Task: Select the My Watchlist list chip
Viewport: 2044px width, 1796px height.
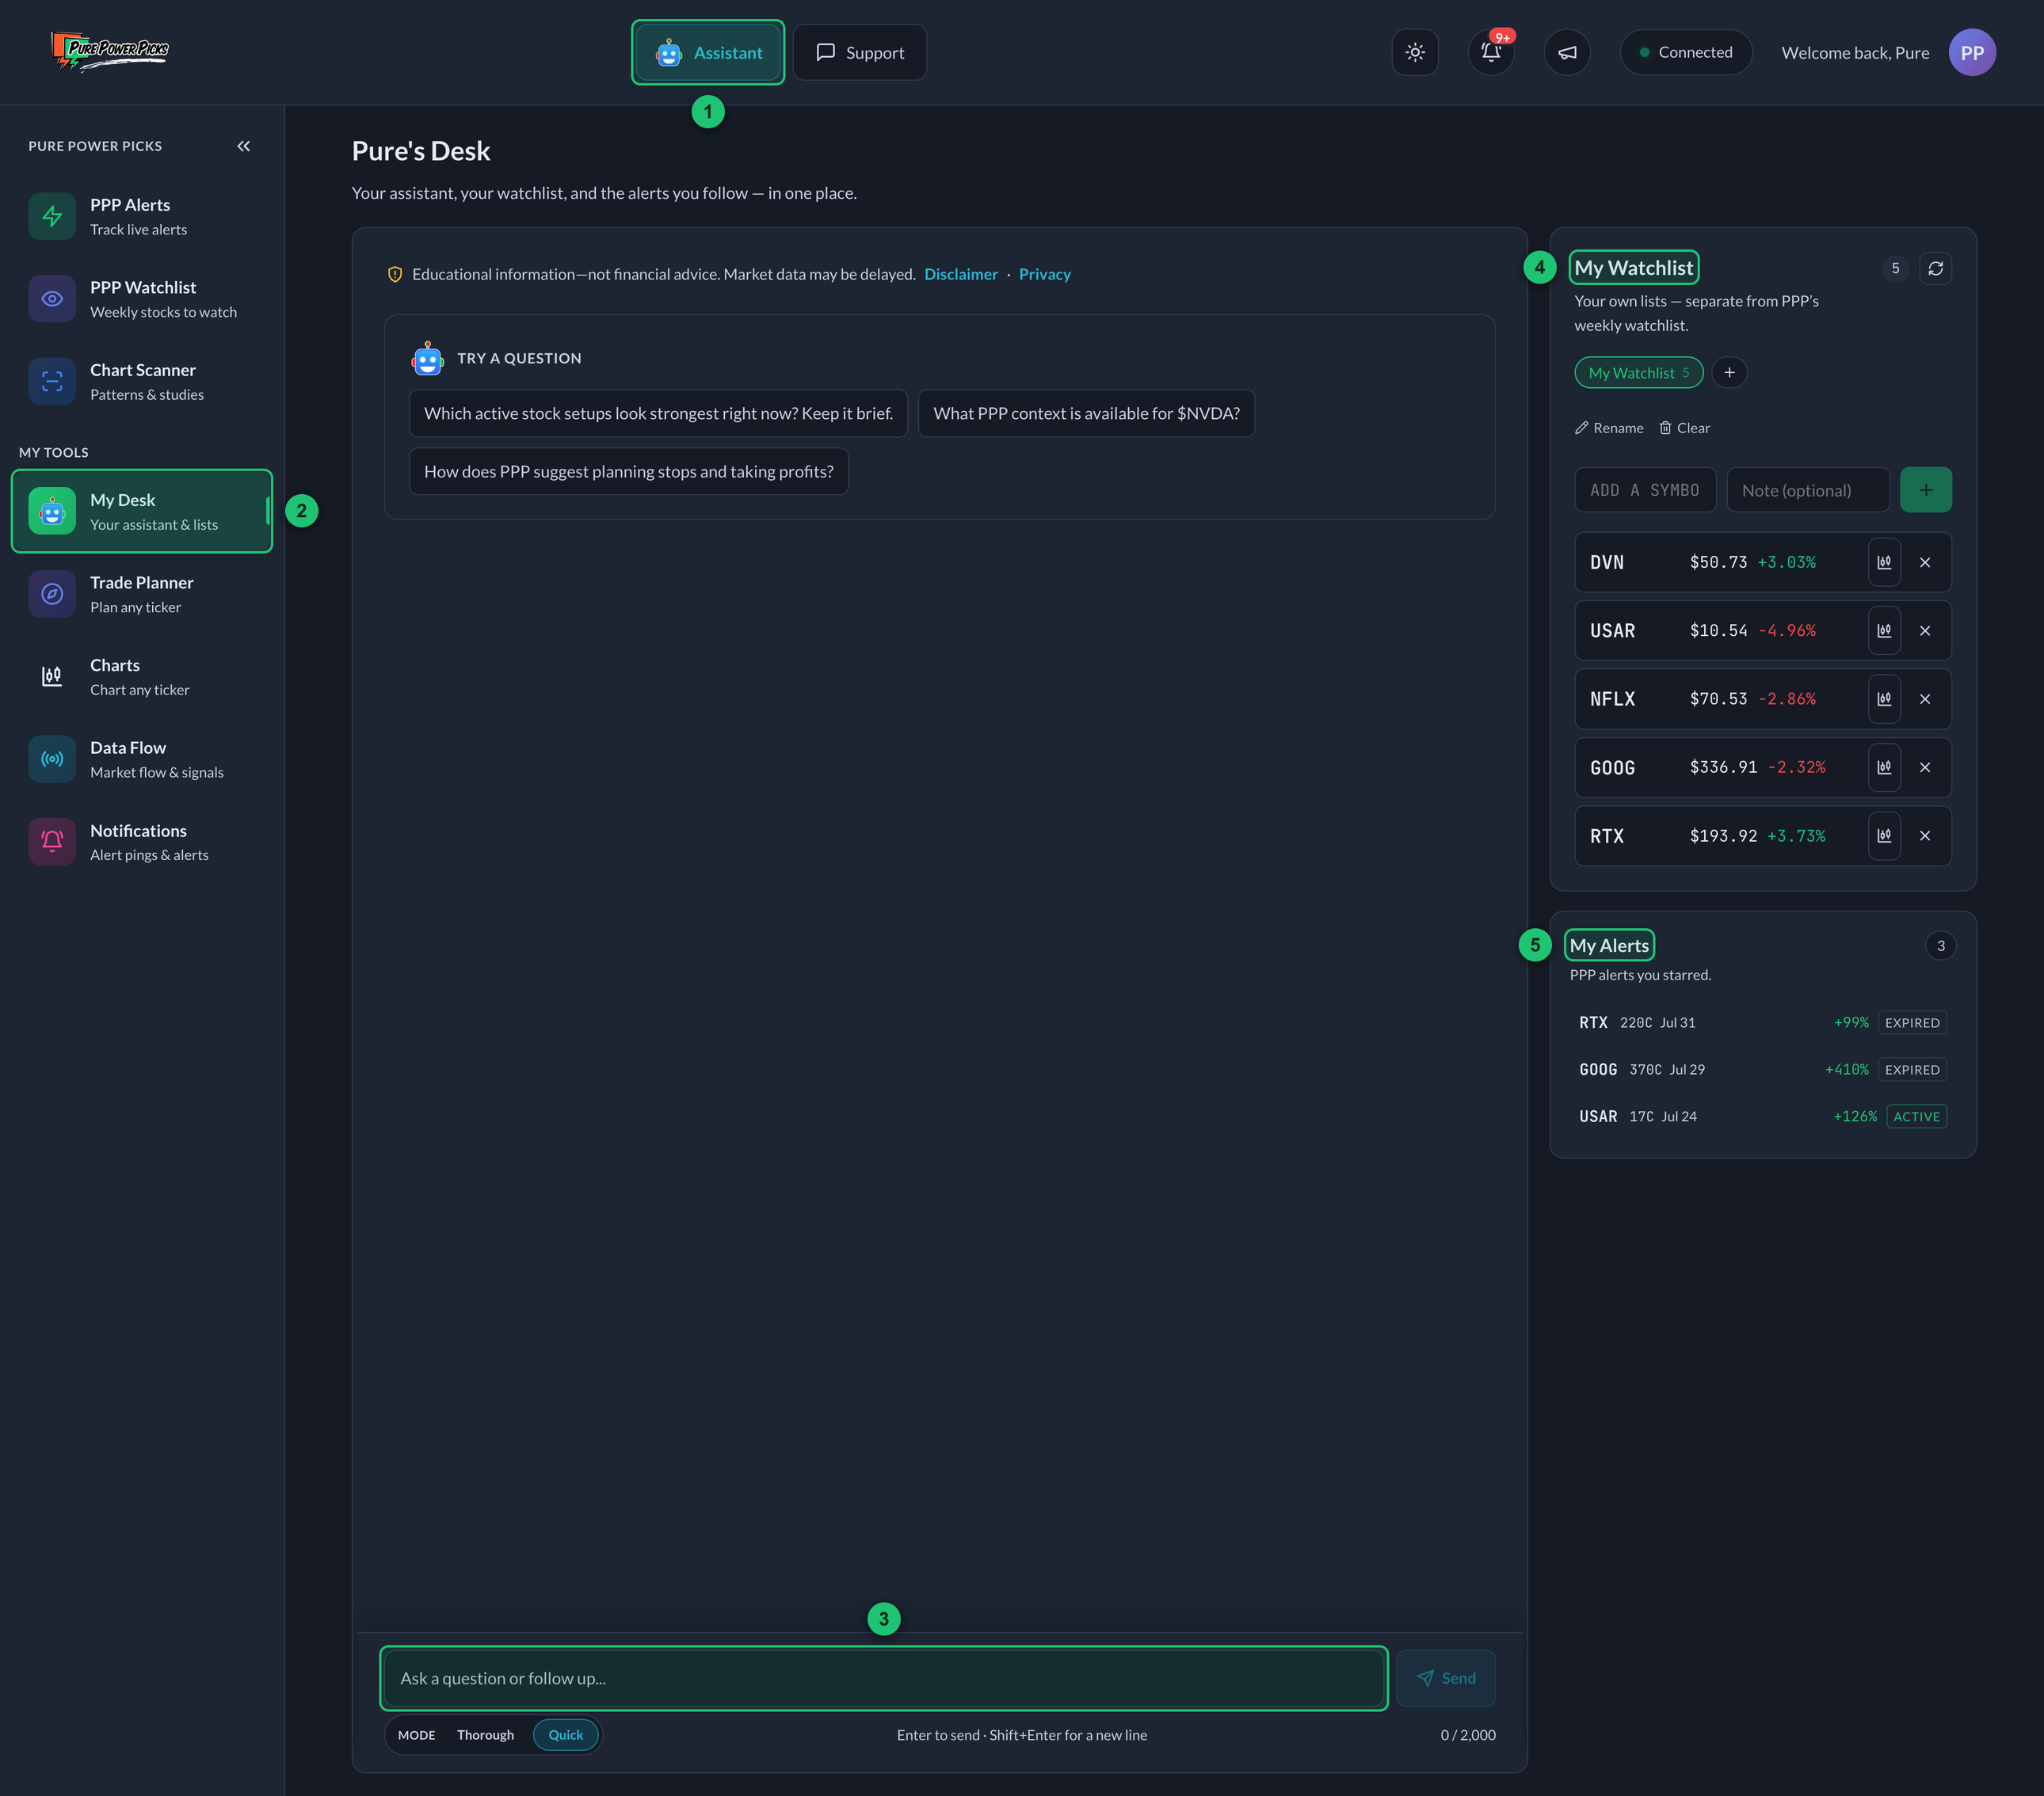Action: tap(1638, 372)
